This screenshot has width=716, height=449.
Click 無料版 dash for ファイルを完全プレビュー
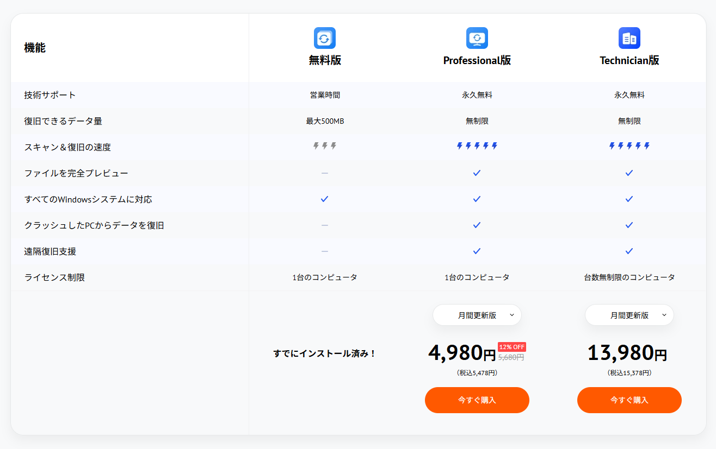(325, 173)
